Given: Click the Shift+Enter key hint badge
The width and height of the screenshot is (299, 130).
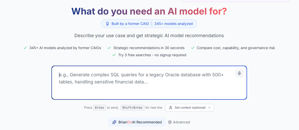Looking at the screenshot, I should (132, 108).
